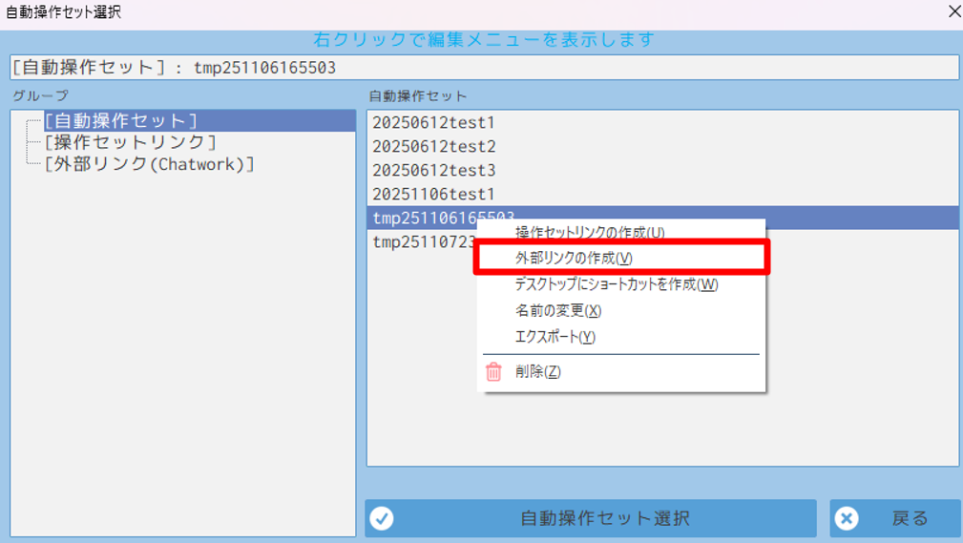Select [自動操作セット] group in tree
Screen dimensions: 963x543
pyautogui.click(x=120, y=121)
